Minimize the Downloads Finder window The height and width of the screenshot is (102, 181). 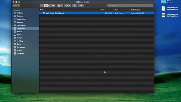point(16,2)
